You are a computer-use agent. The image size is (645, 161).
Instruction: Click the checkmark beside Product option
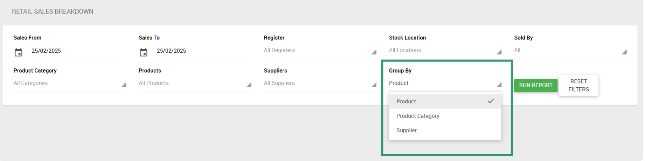491,101
